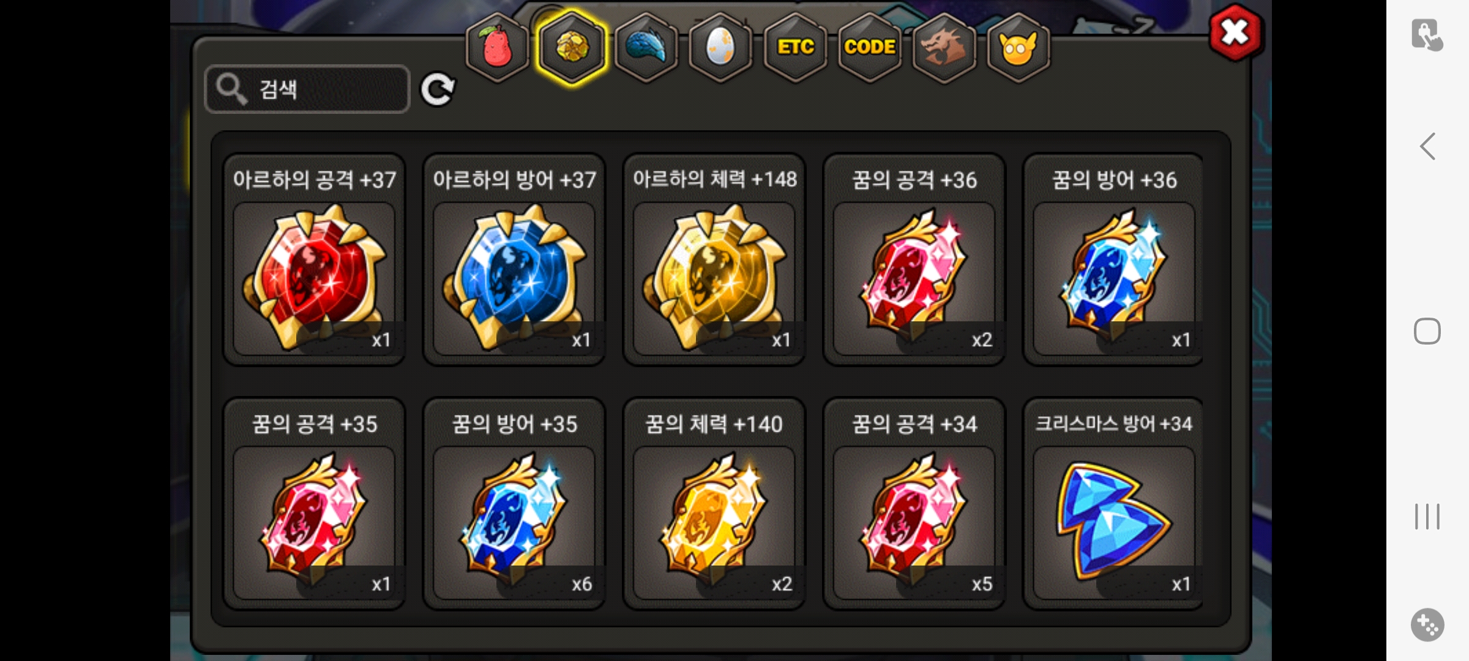Tap the game controller tools icon
The width and height of the screenshot is (1469, 661).
(x=1427, y=625)
